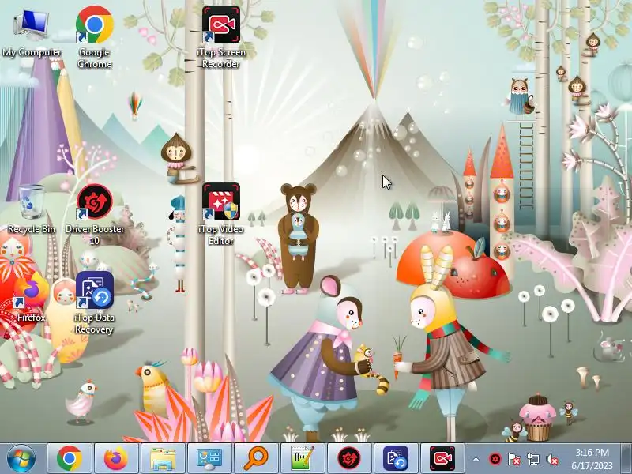Open the orange magnifier search app in taskbar

coord(255,459)
